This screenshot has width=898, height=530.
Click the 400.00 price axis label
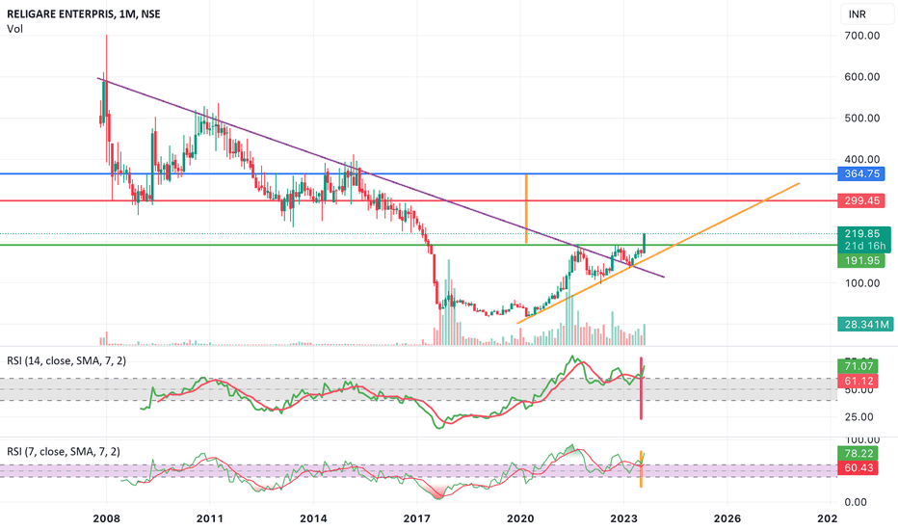tap(862, 159)
